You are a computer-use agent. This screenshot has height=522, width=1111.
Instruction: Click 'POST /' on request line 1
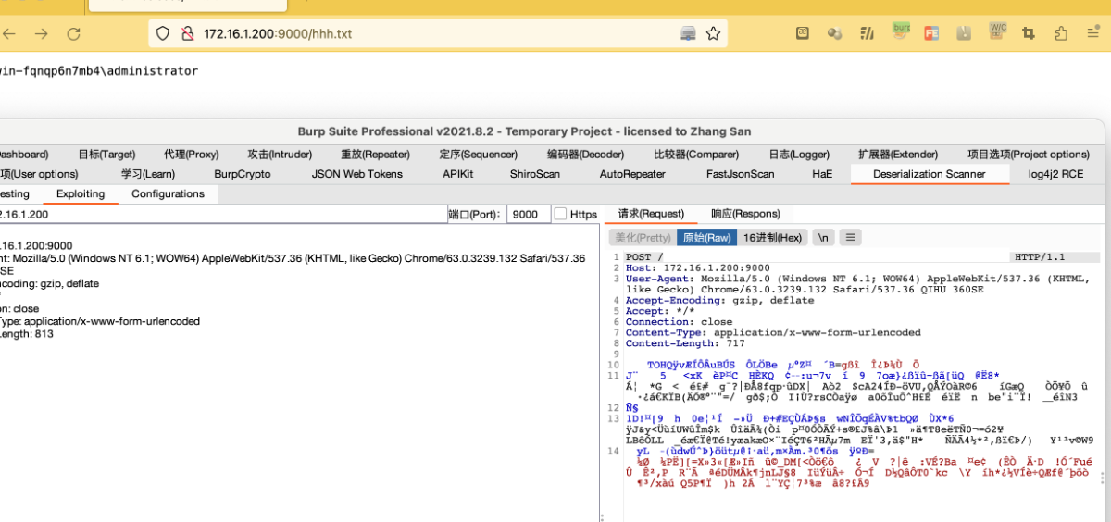coord(644,257)
